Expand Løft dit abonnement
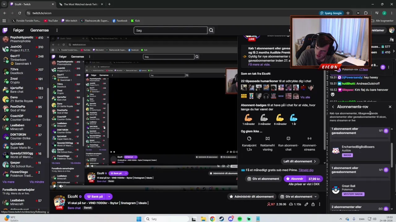The width and height of the screenshot is (396, 222). tap(300, 161)
